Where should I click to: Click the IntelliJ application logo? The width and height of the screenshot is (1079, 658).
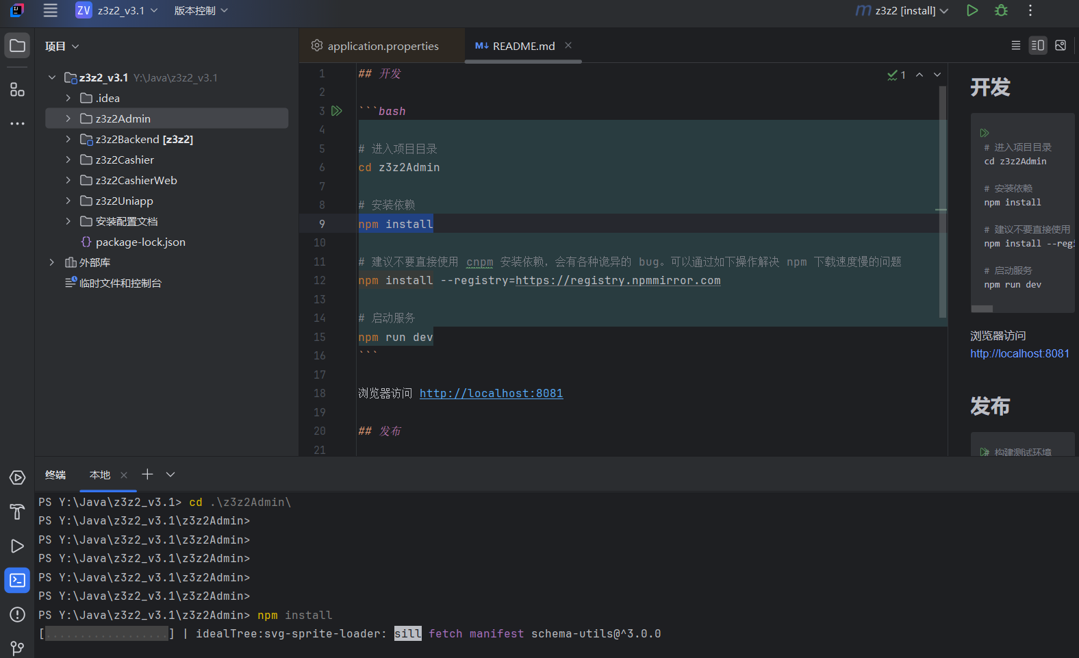(17, 10)
